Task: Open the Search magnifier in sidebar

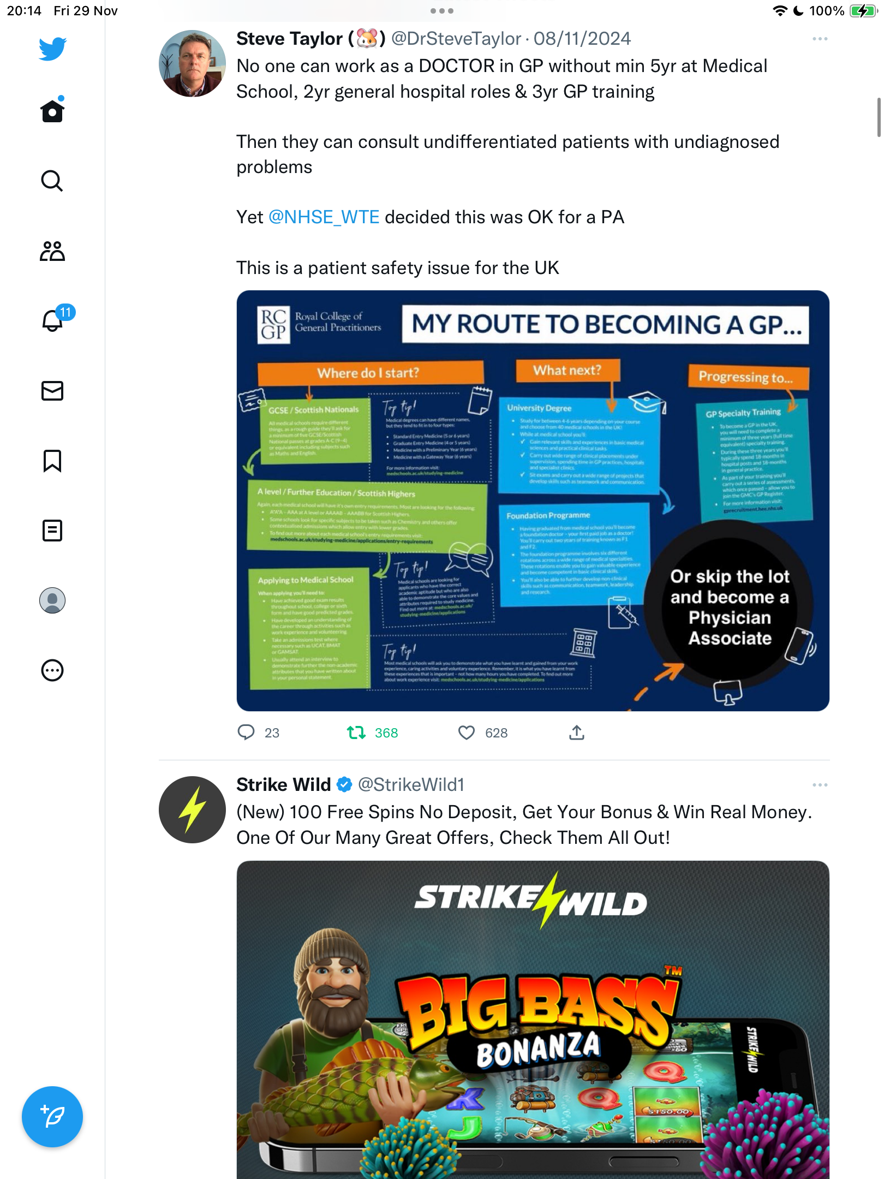Action: click(x=52, y=181)
